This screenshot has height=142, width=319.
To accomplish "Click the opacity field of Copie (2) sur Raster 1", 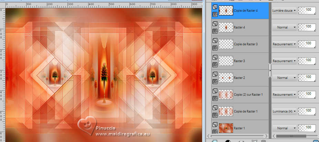I will [307, 95].
